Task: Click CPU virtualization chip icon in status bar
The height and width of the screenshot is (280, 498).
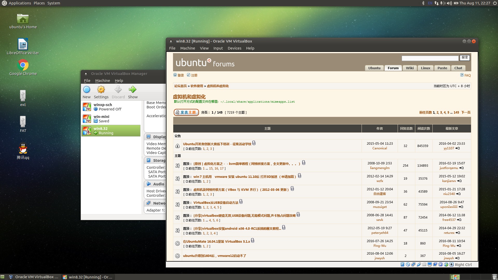Action: click(x=440, y=264)
